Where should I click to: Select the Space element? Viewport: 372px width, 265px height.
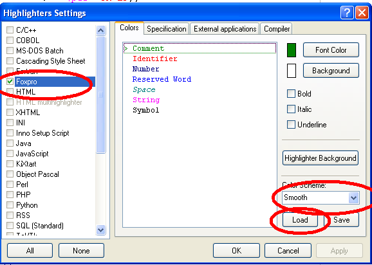pos(144,89)
